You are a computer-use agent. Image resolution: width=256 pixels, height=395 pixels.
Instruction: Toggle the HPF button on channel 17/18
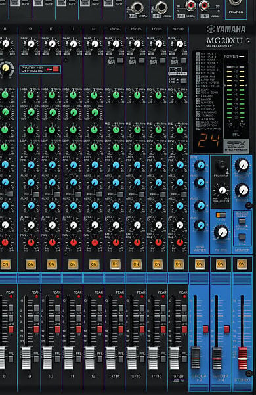[x=162, y=60]
